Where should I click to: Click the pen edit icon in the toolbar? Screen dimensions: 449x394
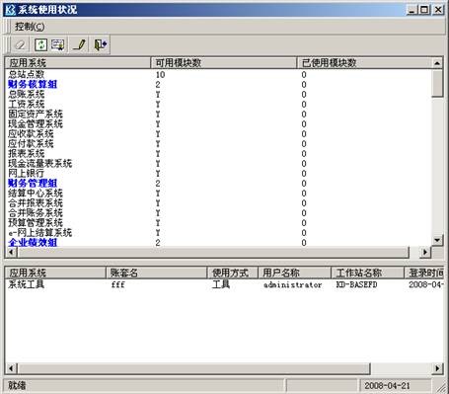(x=79, y=44)
